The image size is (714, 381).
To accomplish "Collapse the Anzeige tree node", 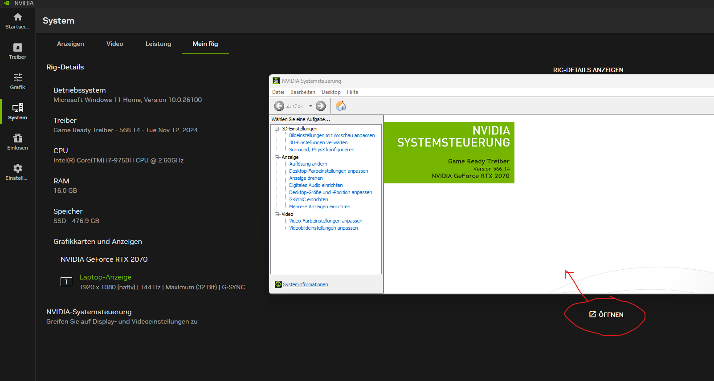I will click(x=277, y=157).
